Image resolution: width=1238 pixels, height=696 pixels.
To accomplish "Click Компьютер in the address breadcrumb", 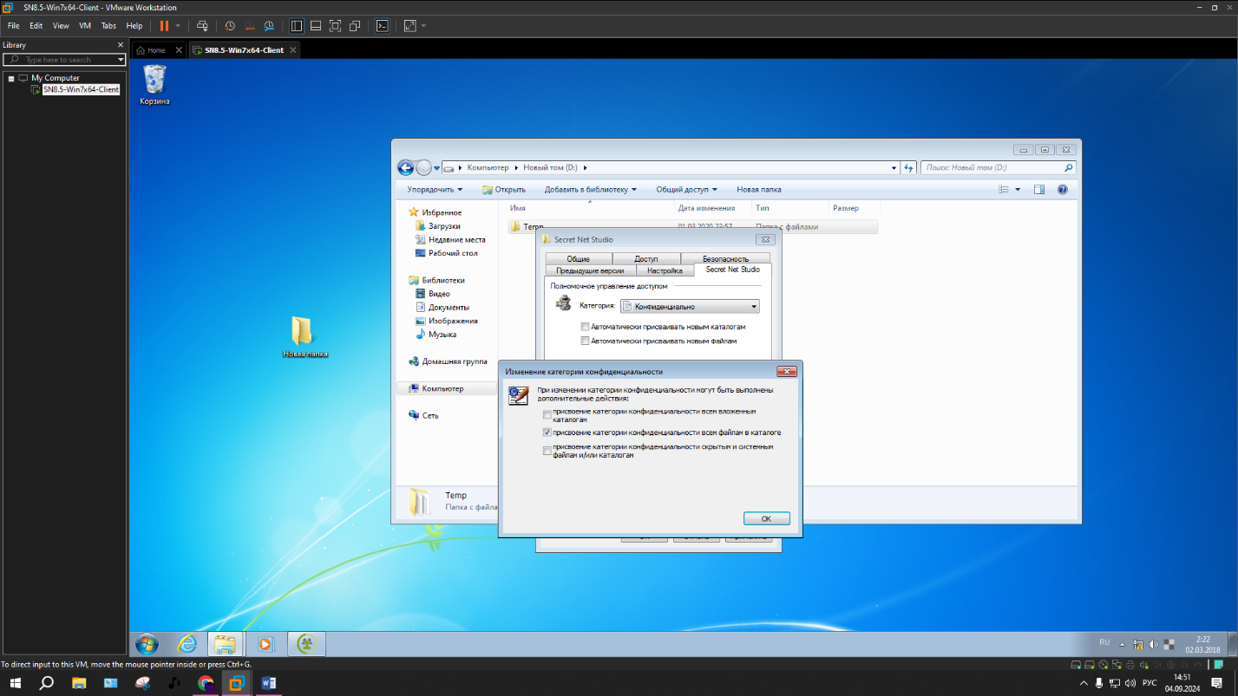I will (x=488, y=168).
